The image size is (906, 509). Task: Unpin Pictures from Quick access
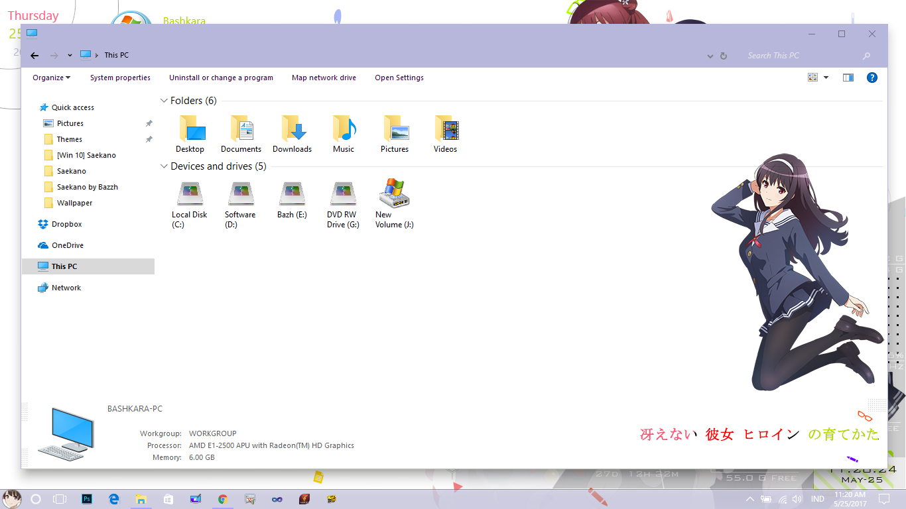pyautogui.click(x=149, y=123)
